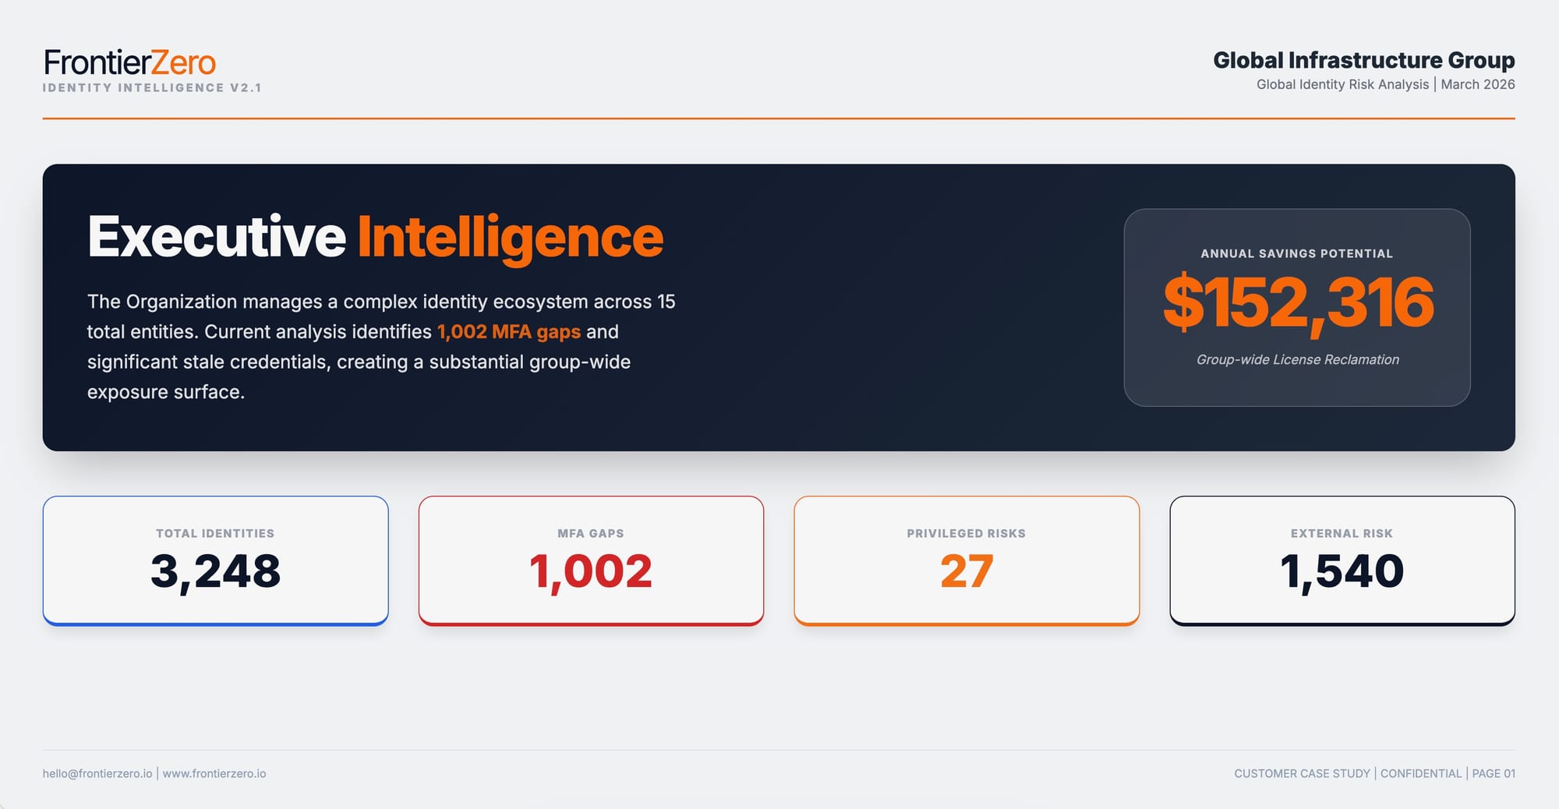The image size is (1559, 809).
Task: Select the External Risk card label
Action: [x=1342, y=533]
